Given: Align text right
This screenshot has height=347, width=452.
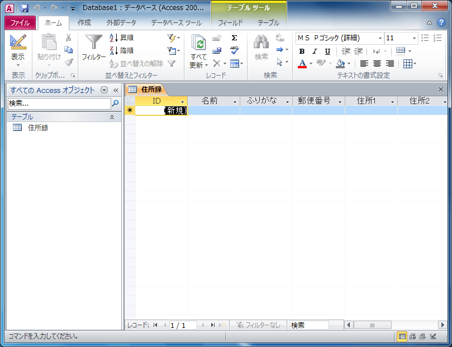Looking at the screenshot, I should [390, 63].
